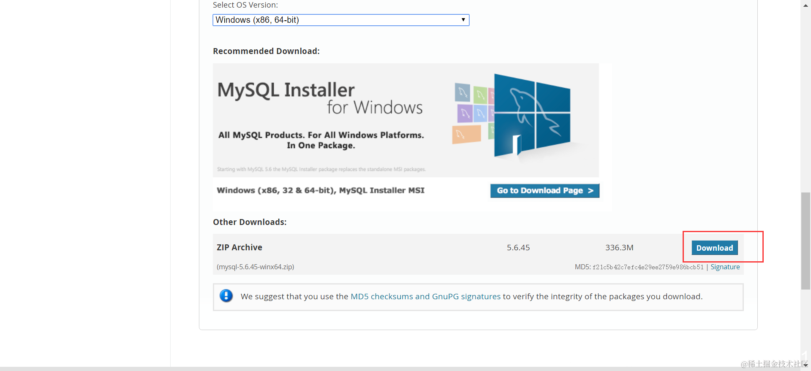Click the file size 336.3M
Viewport: 811px width, 371px height.
tap(619, 248)
